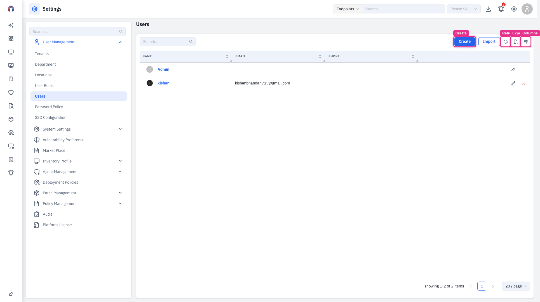This screenshot has width=540, height=302.
Task: Open notifications bell with badge
Action: click(501, 9)
